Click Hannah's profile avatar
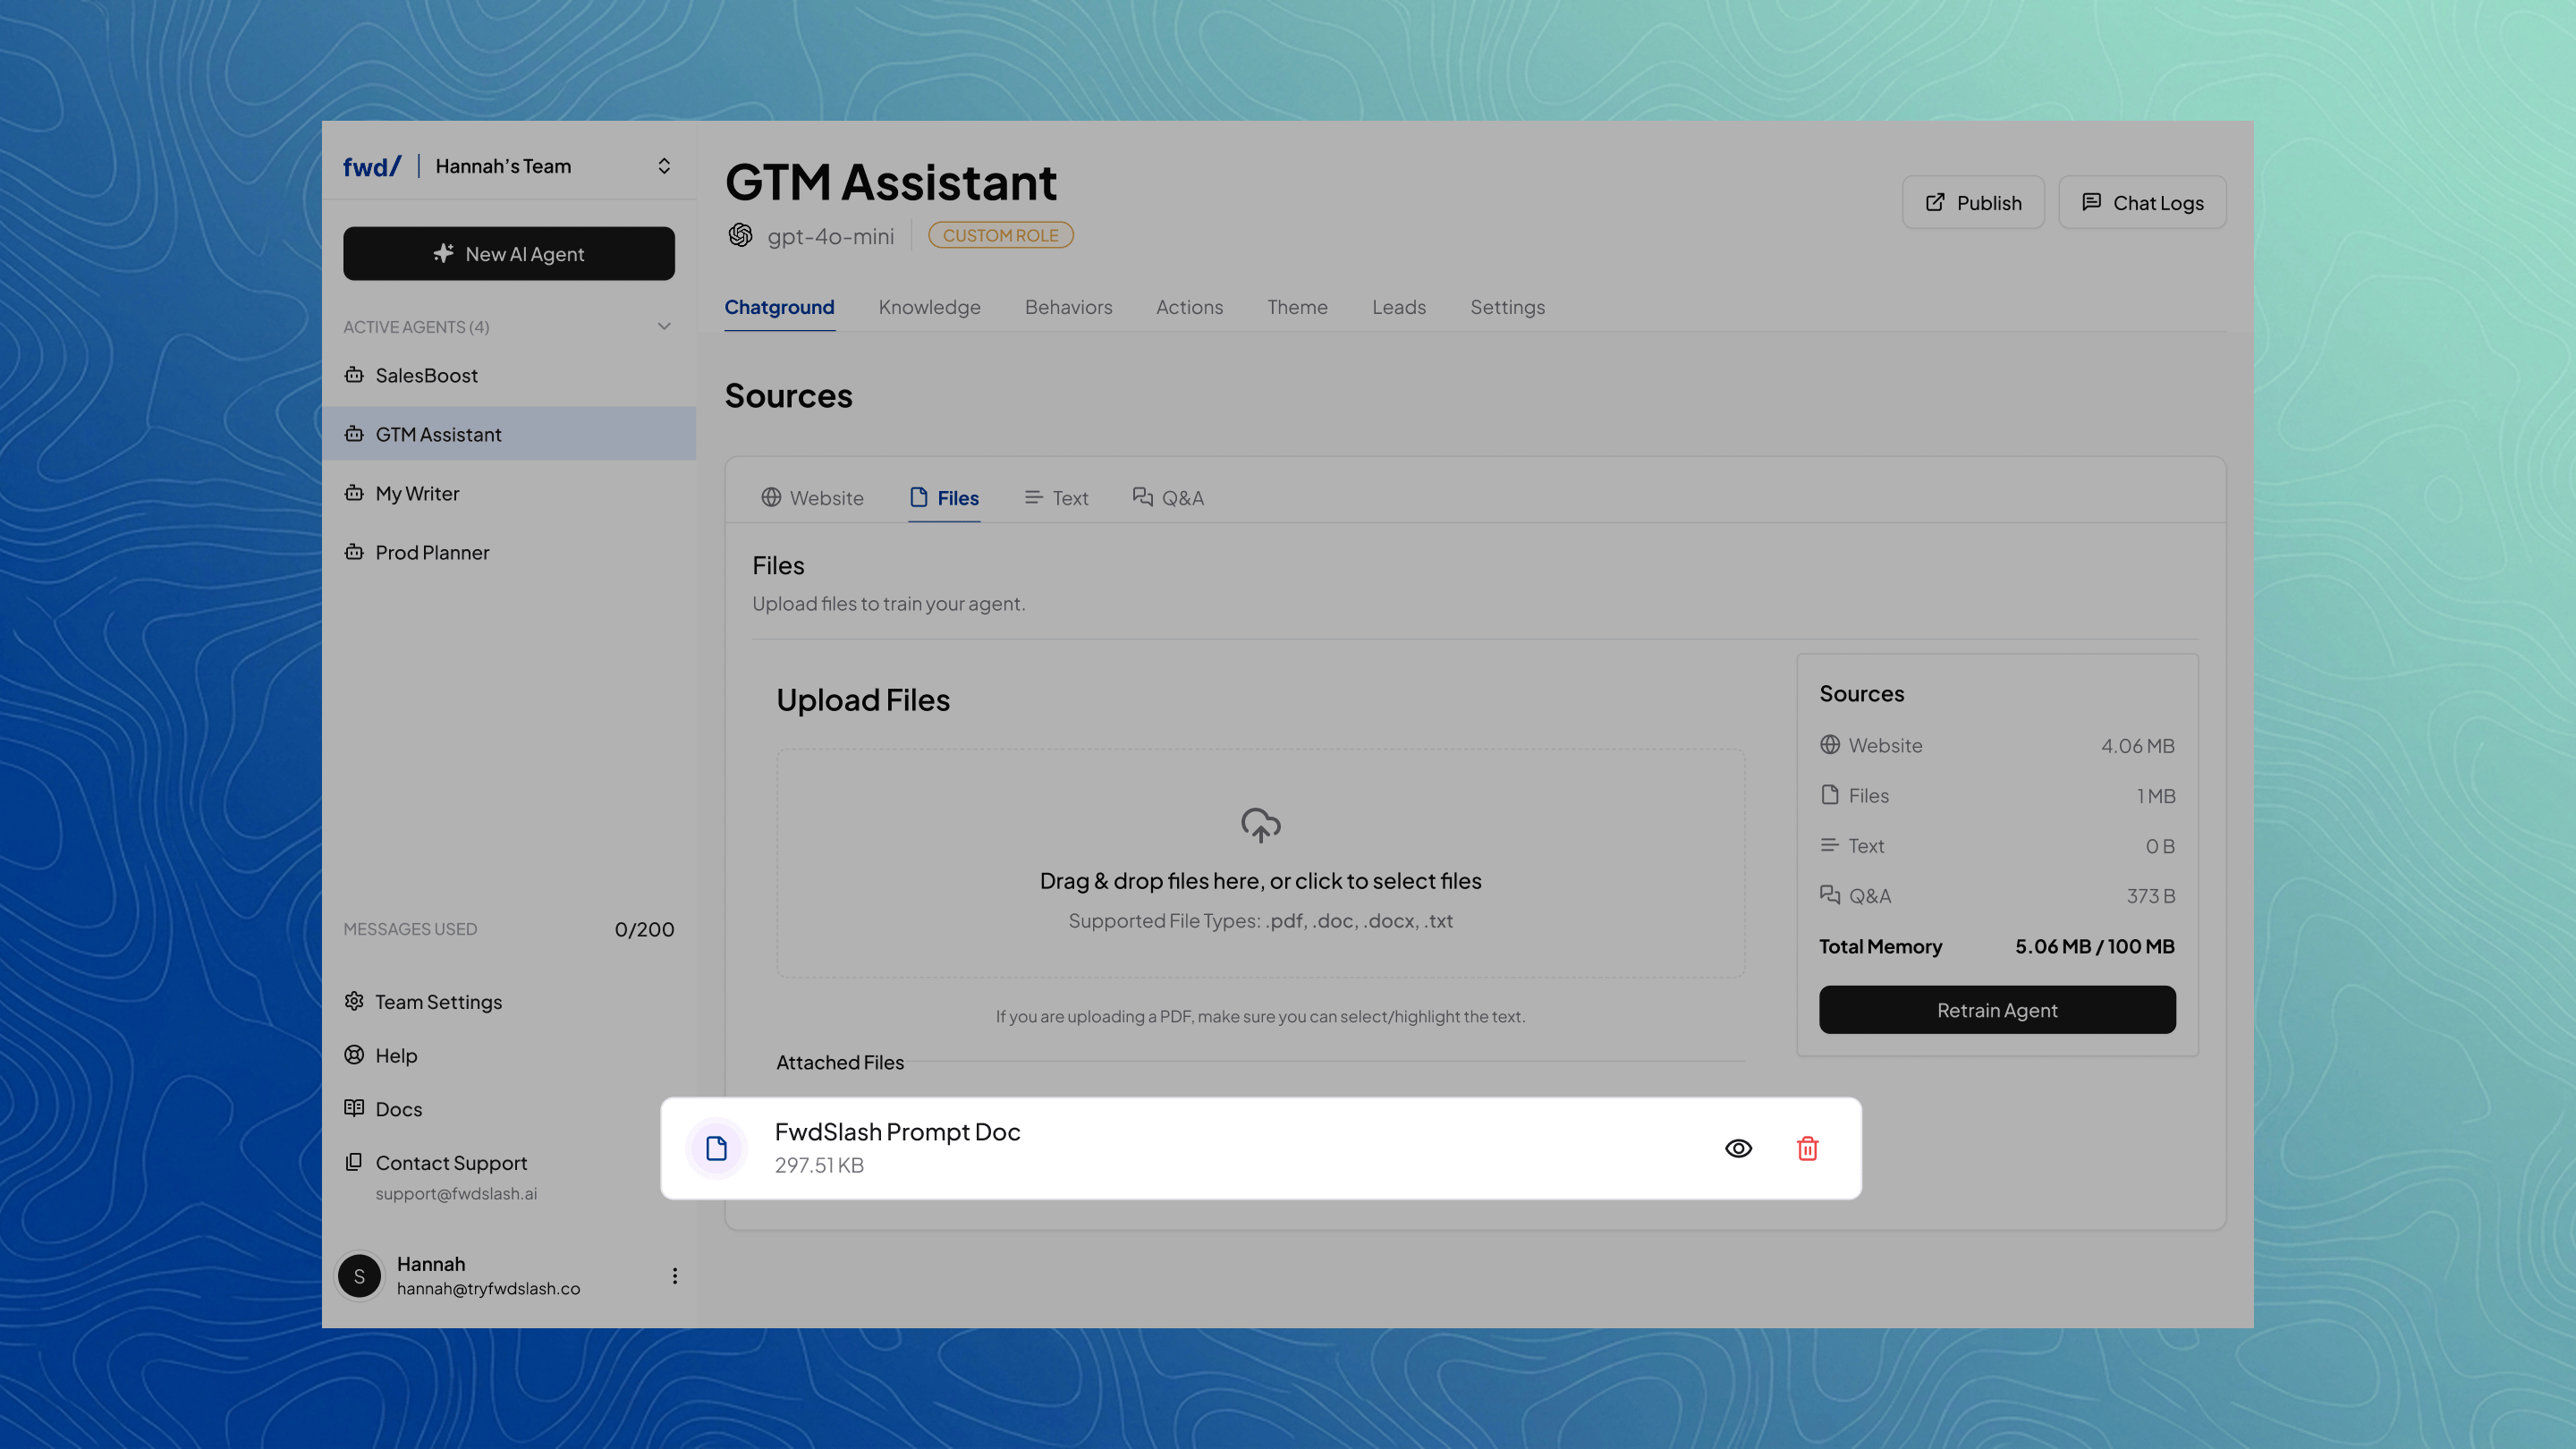The width and height of the screenshot is (2576, 1449). [360, 1276]
